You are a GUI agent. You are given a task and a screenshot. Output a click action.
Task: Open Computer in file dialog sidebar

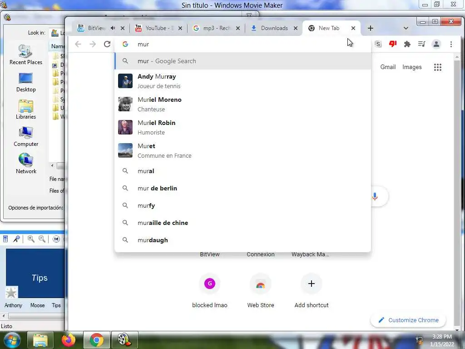(x=26, y=137)
